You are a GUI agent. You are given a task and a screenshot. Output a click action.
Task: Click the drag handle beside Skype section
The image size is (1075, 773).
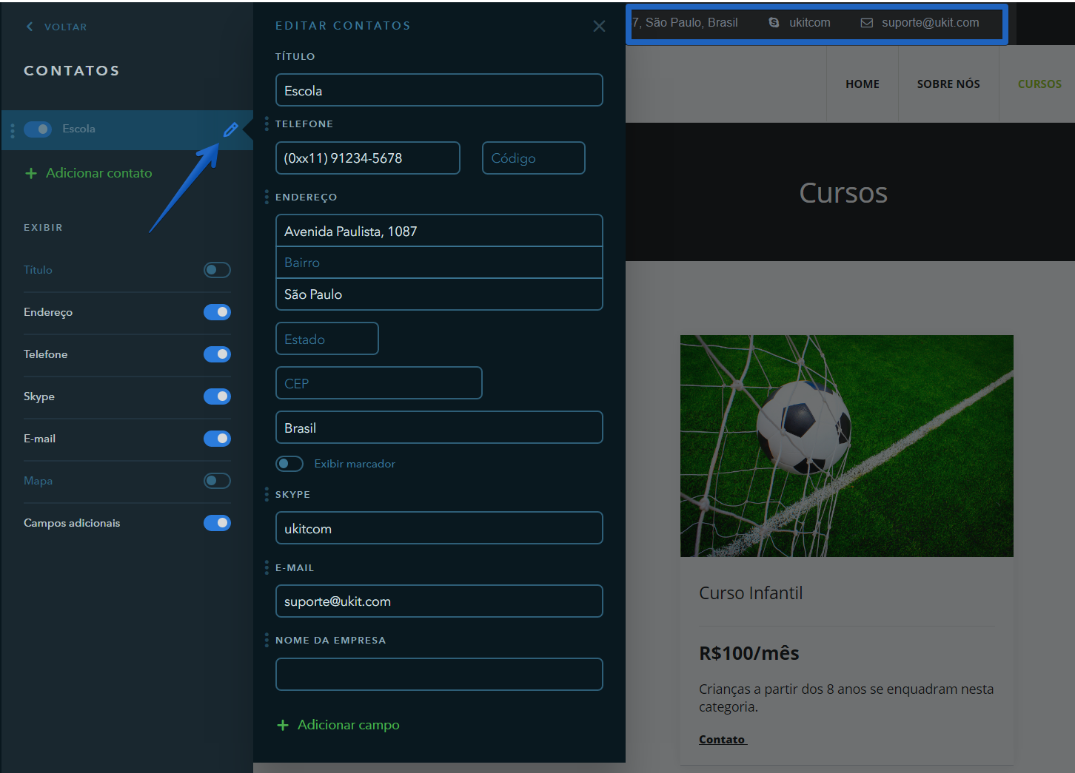pyautogui.click(x=267, y=494)
